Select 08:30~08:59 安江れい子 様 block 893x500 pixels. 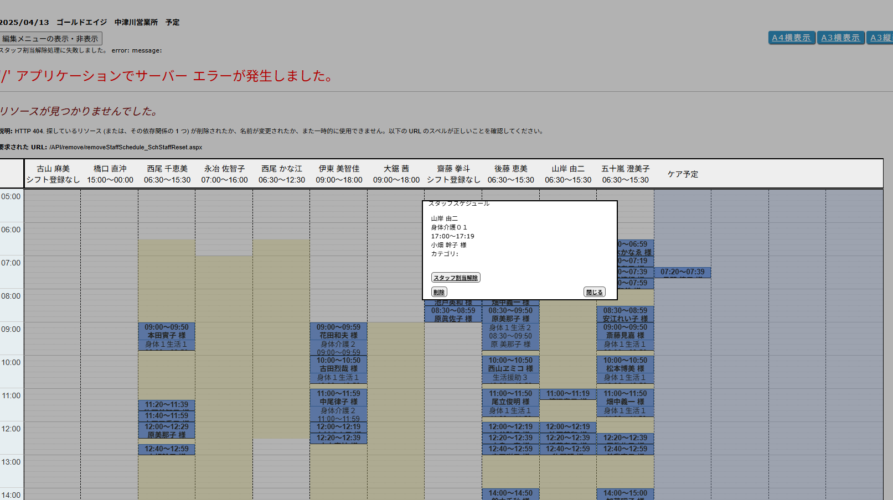625,314
